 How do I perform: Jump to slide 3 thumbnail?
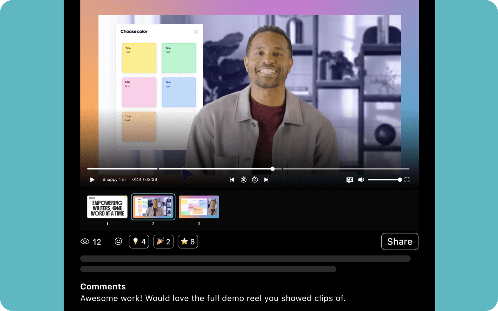tap(199, 207)
